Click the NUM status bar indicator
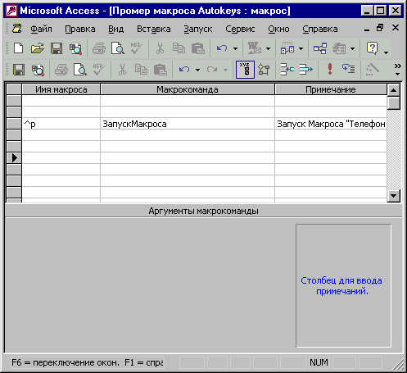The height and width of the screenshot is (373, 407). (x=319, y=362)
